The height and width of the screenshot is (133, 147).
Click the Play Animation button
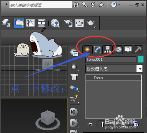[x=74, y=123]
